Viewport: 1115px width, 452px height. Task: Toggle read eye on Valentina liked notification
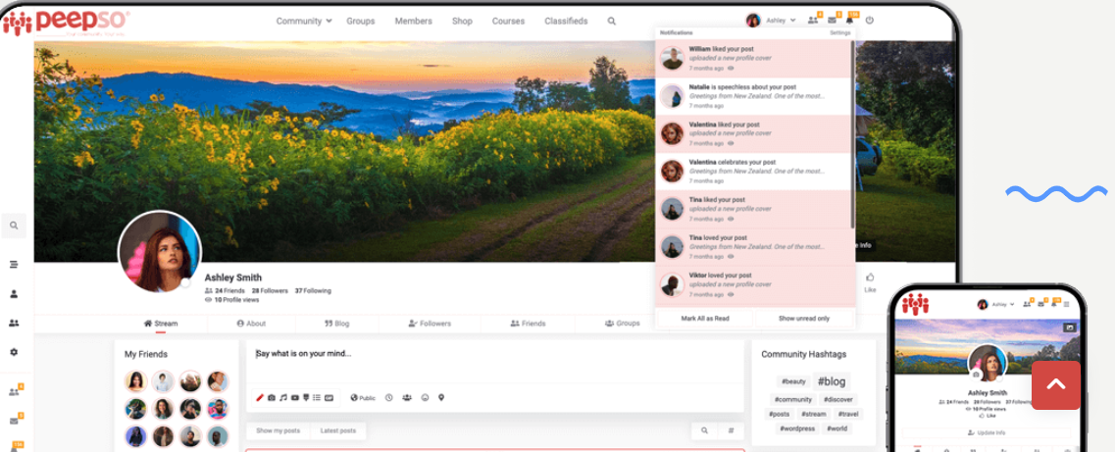(x=731, y=143)
